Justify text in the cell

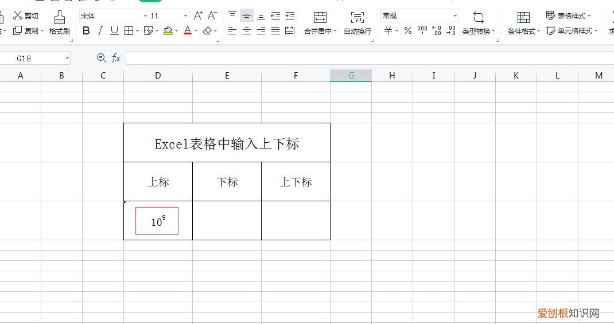click(x=275, y=30)
